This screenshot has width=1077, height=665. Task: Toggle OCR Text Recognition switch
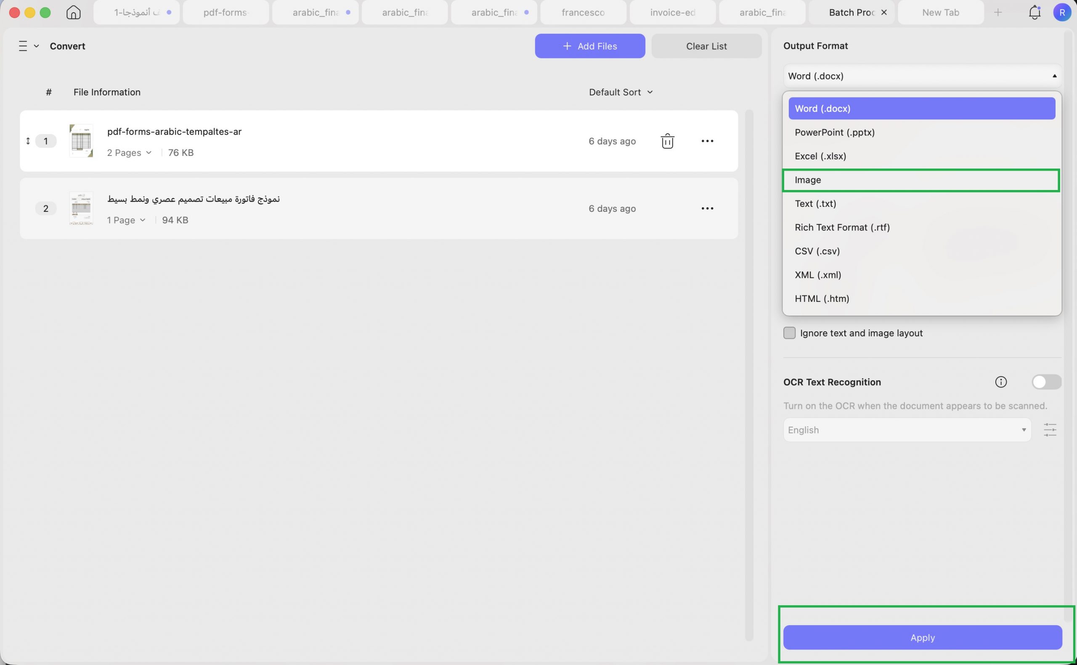pos(1046,382)
